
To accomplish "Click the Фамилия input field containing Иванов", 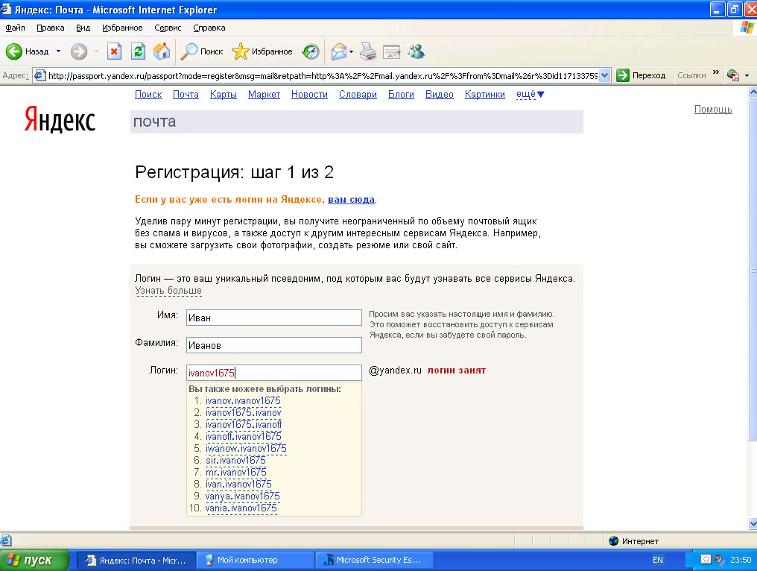I will click(x=273, y=345).
